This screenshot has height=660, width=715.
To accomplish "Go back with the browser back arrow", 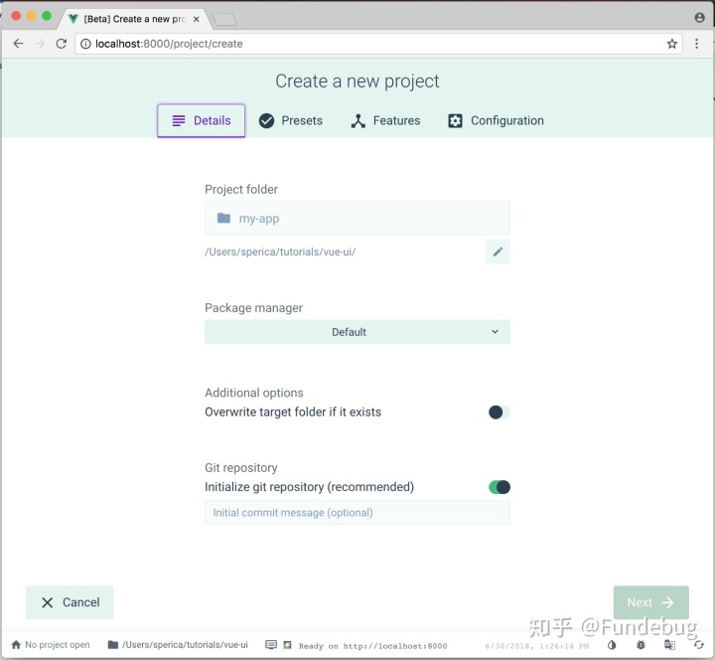I will [18, 44].
